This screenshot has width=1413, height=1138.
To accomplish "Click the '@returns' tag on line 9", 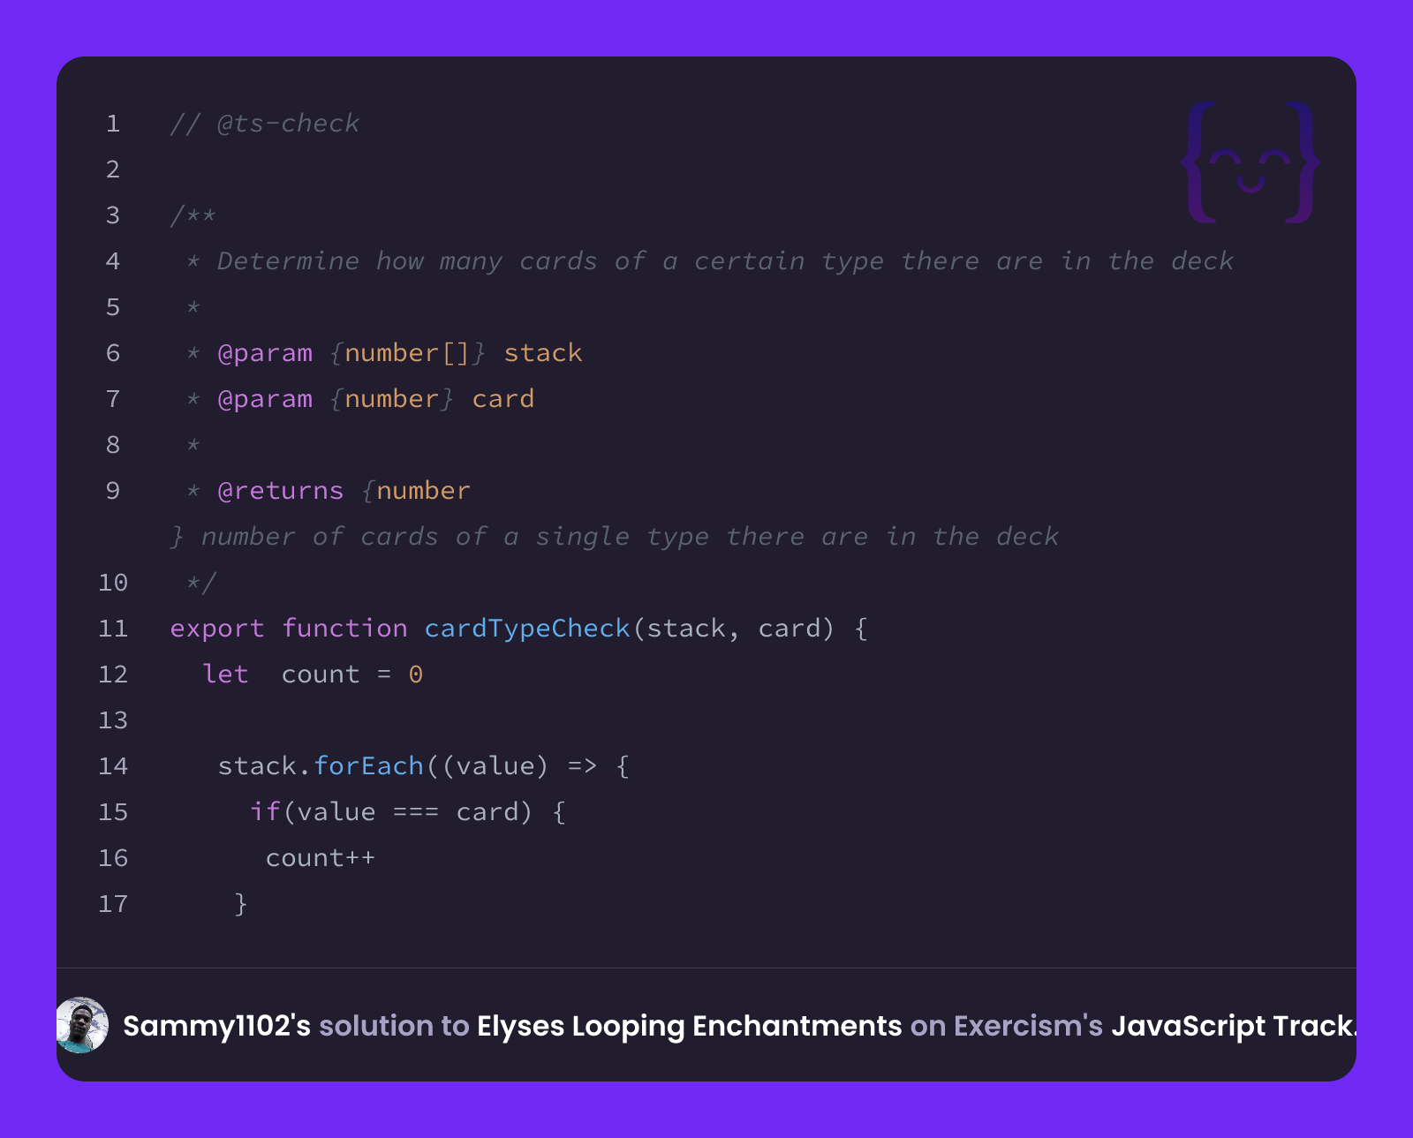I will point(281,491).
